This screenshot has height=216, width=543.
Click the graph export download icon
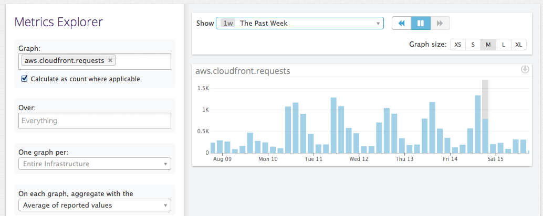[524, 70]
